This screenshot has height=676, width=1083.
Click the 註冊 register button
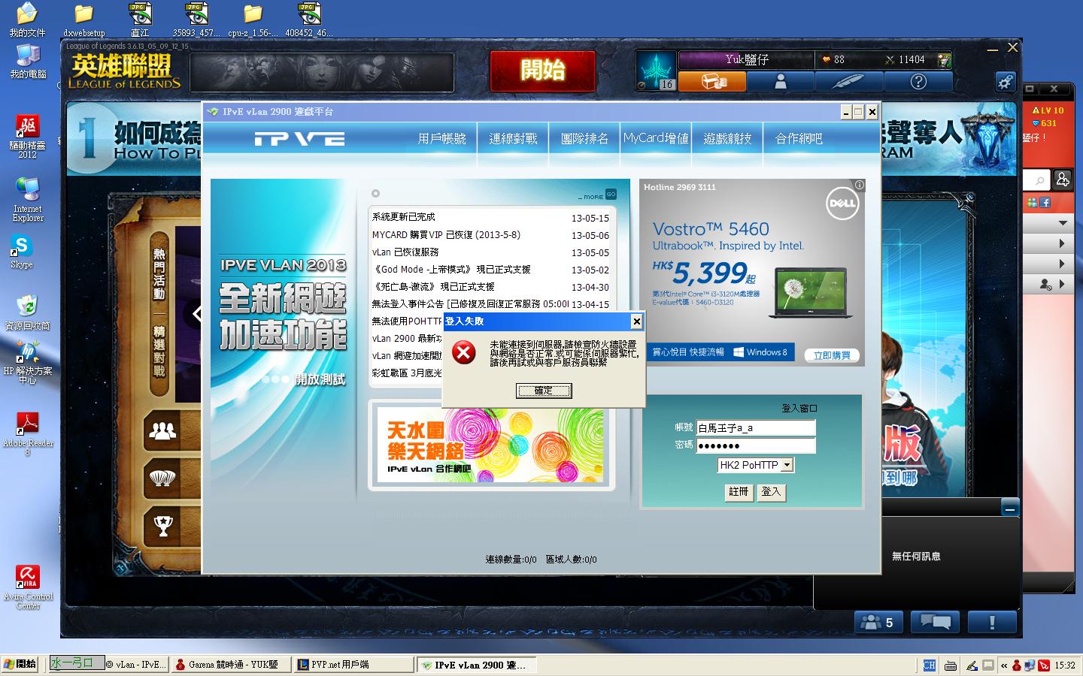(x=739, y=492)
